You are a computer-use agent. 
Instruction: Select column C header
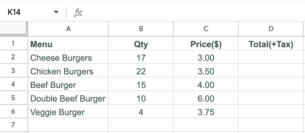(206, 29)
